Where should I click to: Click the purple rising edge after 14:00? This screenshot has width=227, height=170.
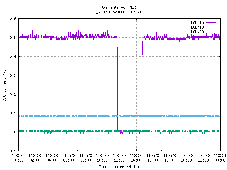coord(142,87)
